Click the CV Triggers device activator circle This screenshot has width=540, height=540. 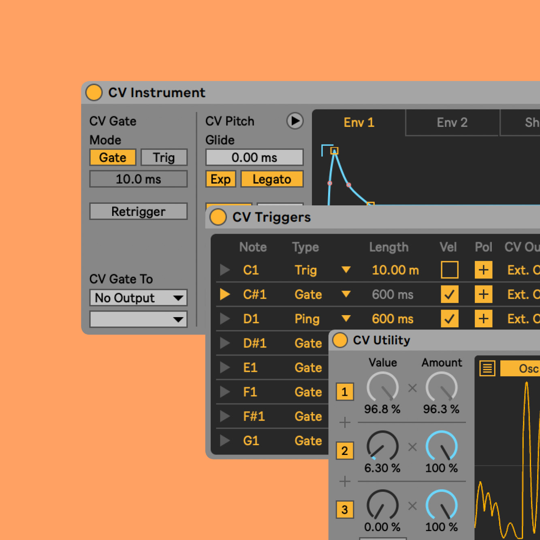(218, 217)
